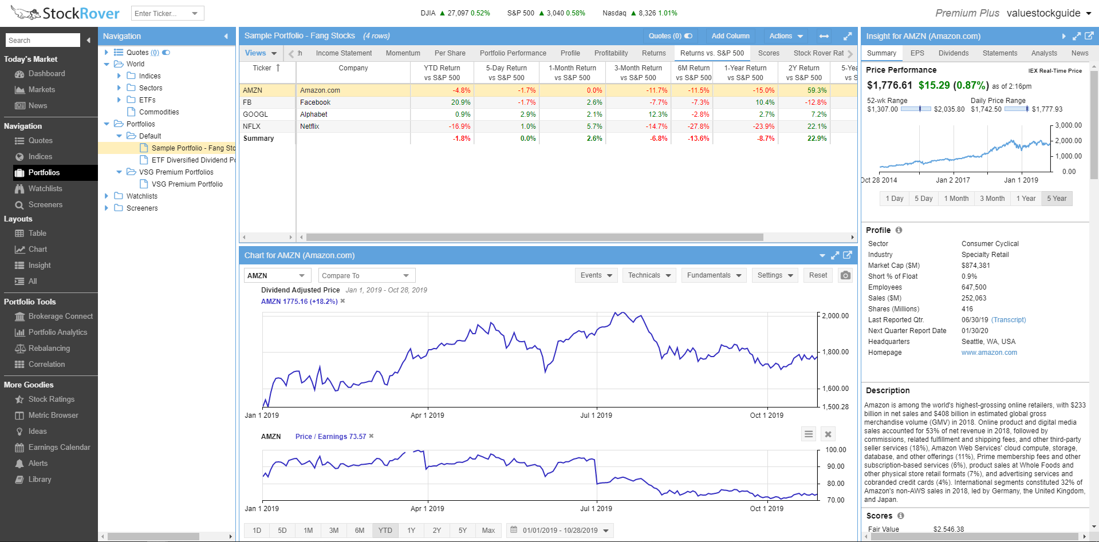Click the table horizontal scrollbar
The width and height of the screenshot is (1099, 542).
point(535,237)
